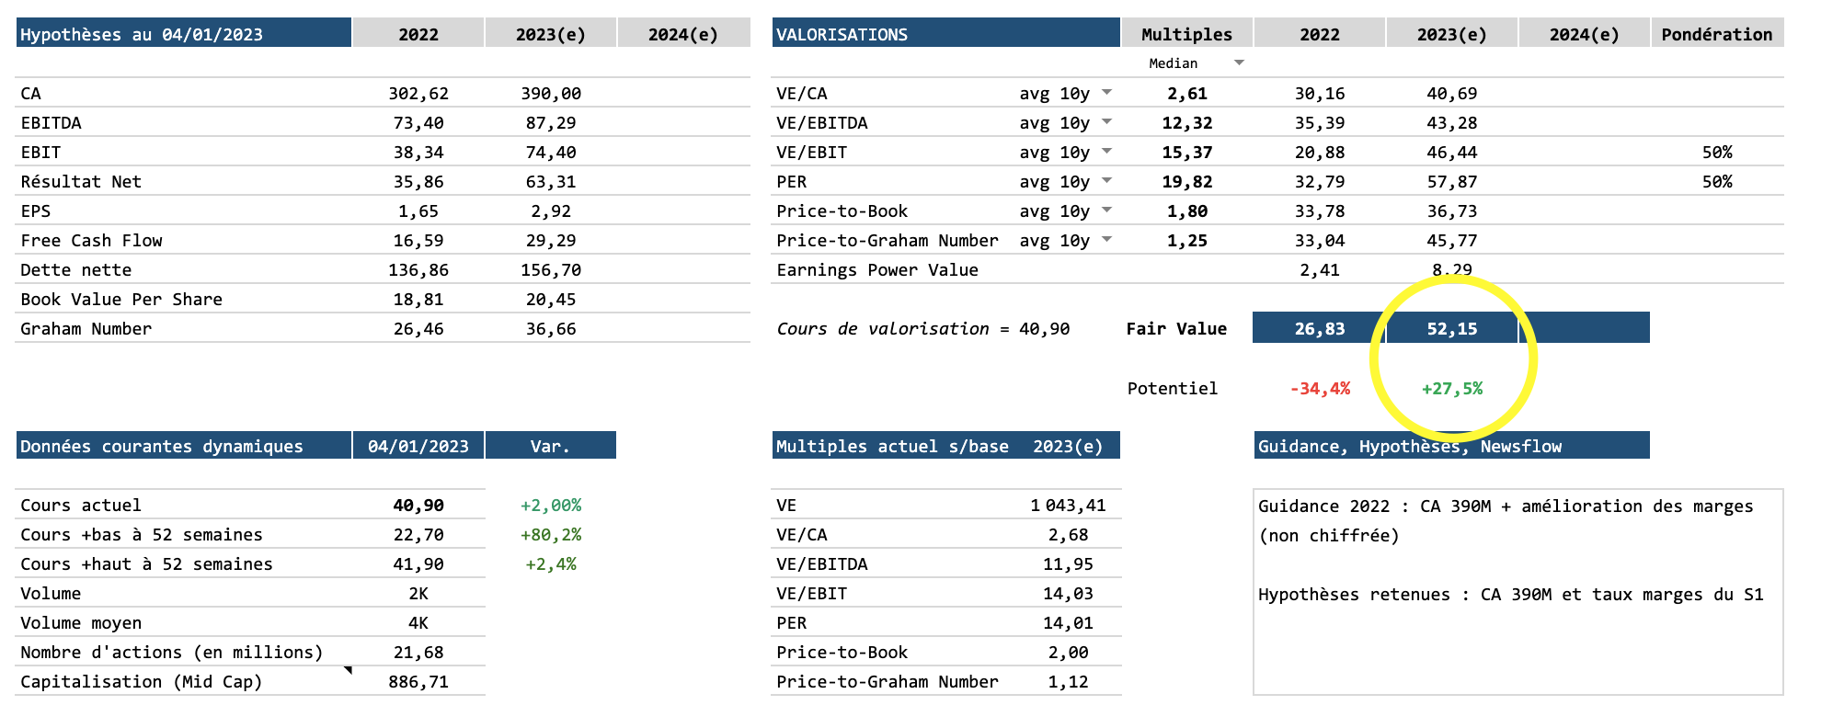Click the VE value 1 043,41
This screenshot has width=1821, height=728.
point(1068,506)
